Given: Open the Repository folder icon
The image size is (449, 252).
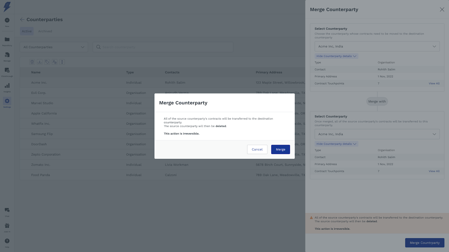Looking at the screenshot, I should [7, 39].
